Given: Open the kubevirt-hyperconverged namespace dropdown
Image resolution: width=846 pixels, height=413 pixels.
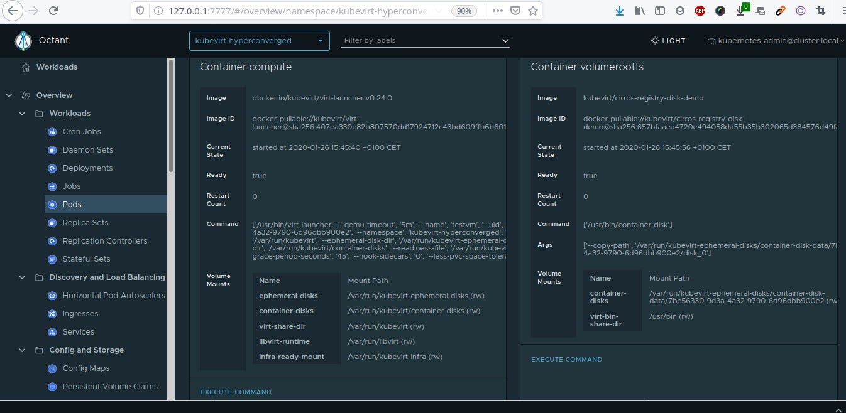Looking at the screenshot, I should [x=259, y=41].
